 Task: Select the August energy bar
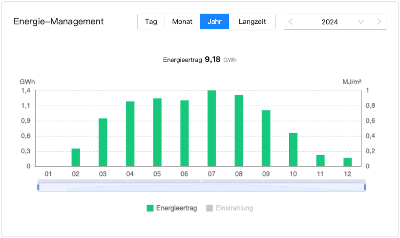click(239, 131)
